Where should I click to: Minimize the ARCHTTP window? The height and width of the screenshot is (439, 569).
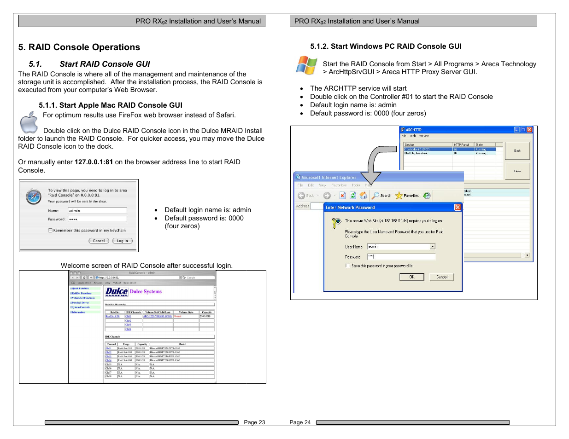tap(517, 130)
